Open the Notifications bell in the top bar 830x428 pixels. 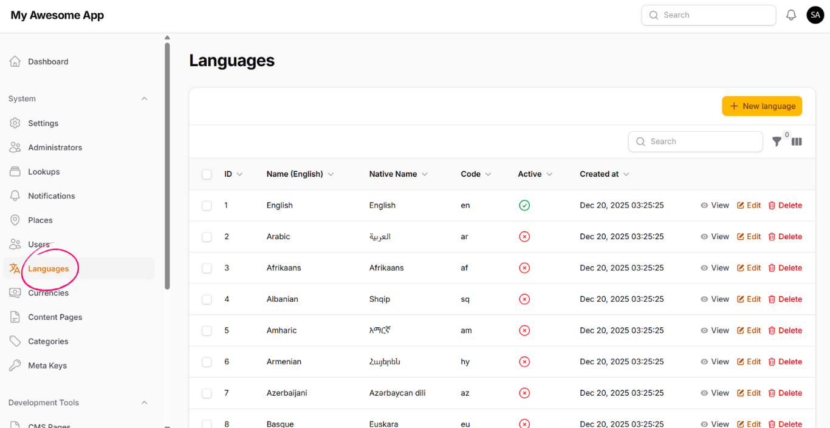pos(791,15)
